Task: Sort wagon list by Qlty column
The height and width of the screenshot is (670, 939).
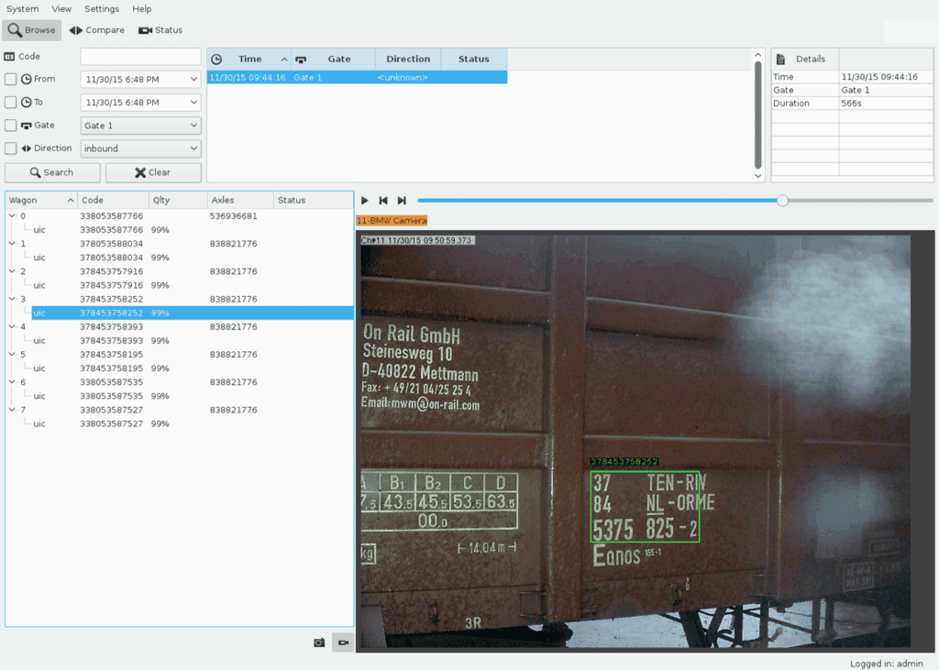Action: click(178, 200)
